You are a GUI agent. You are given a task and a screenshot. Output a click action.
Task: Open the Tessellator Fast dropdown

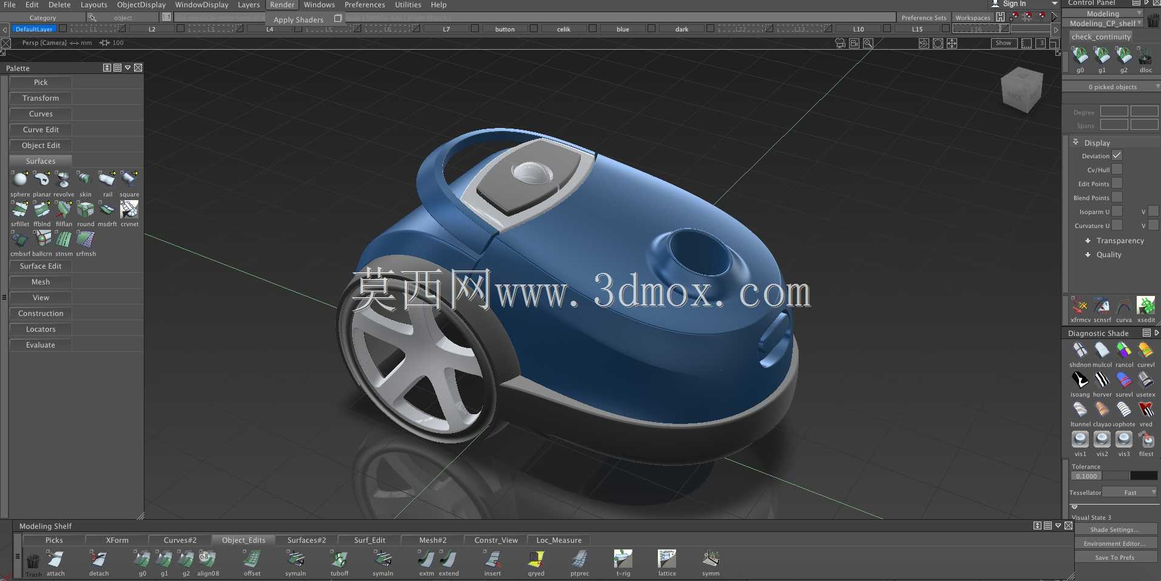tap(1130, 492)
